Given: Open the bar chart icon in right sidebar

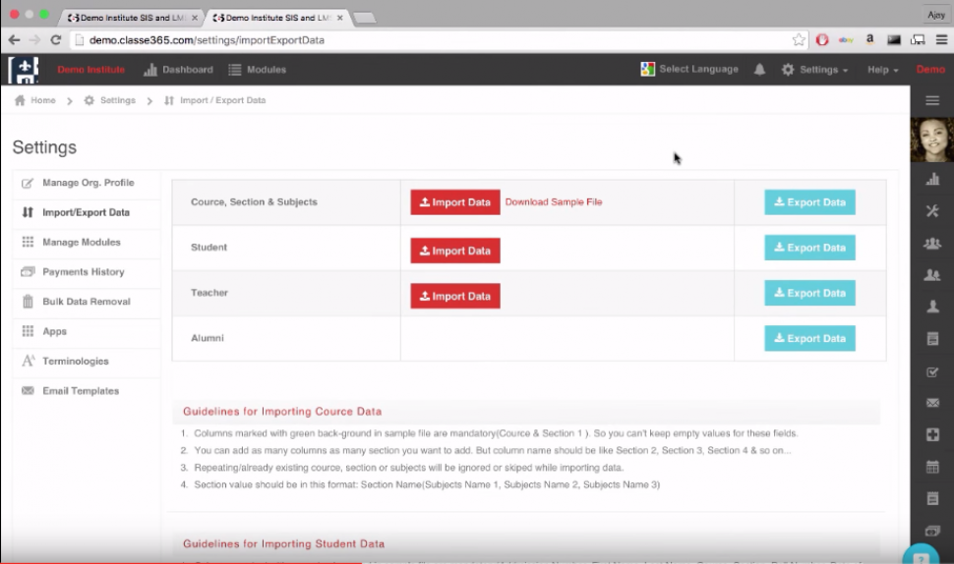Looking at the screenshot, I should pos(932,179).
